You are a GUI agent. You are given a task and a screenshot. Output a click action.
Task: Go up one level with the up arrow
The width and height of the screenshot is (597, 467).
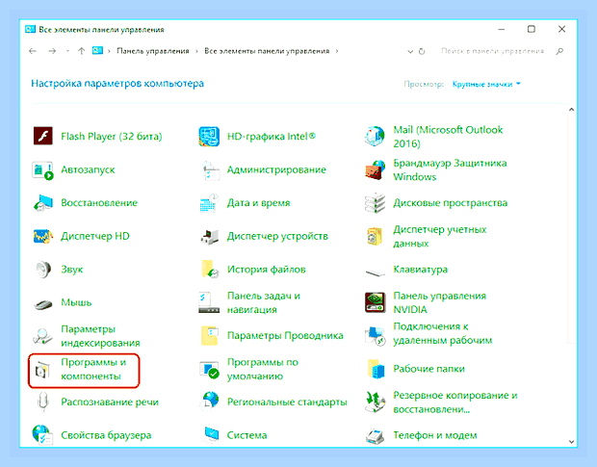click(x=81, y=51)
